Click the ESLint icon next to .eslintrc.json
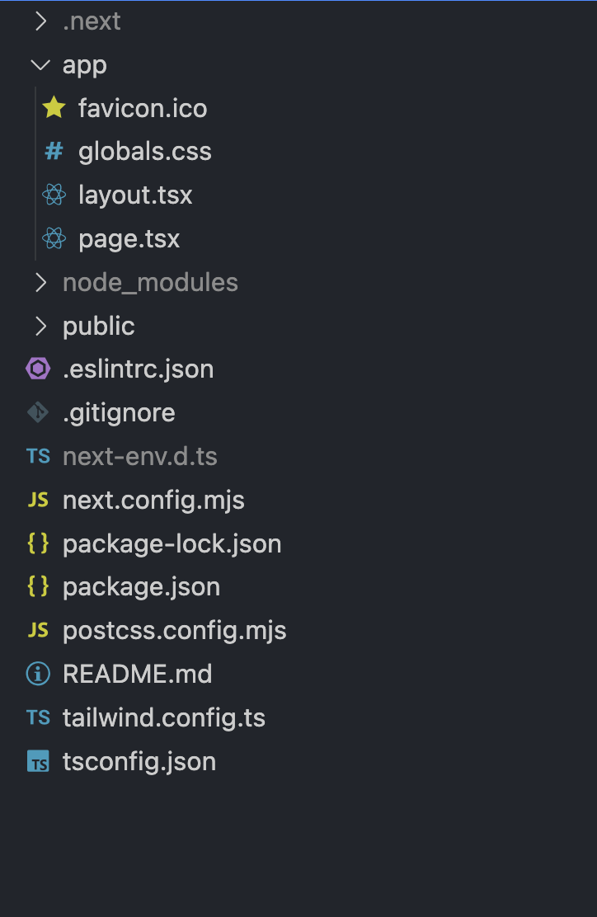The width and height of the screenshot is (597, 917). 38,369
